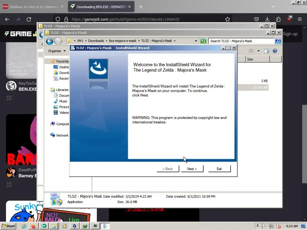Click the tracking protection shield icon
Image resolution: width=307 pixels, height=230 pixels.
[x=58, y=19]
